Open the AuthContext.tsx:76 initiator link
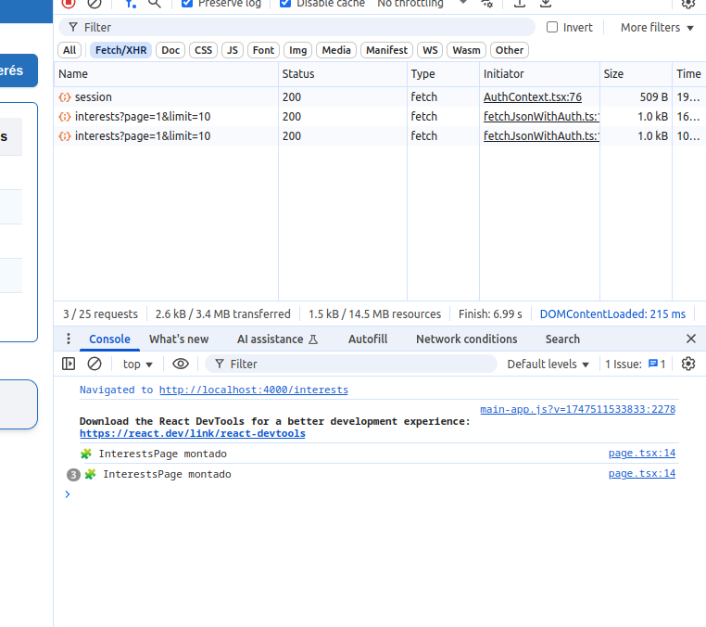Image resolution: width=706 pixels, height=627 pixels. pos(532,97)
